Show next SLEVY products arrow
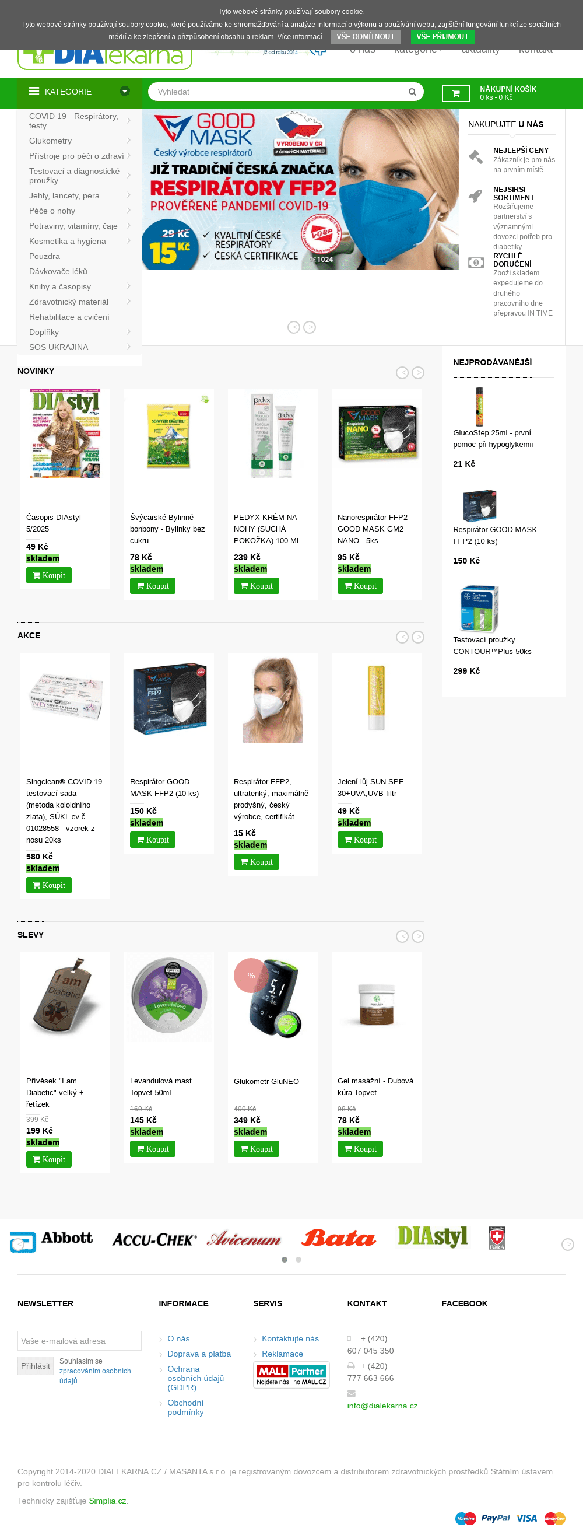Viewport: 583px width, 1538px height. [417, 936]
